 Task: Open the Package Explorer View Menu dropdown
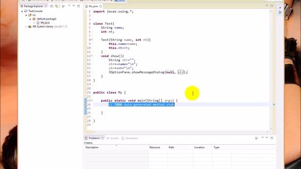[69, 6]
